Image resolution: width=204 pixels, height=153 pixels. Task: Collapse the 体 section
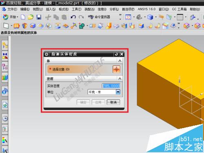pyautogui.click(x=120, y=61)
